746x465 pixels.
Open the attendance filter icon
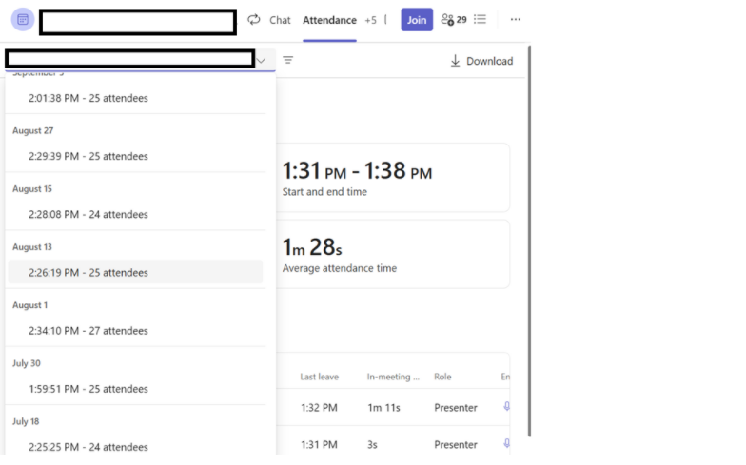(x=287, y=60)
